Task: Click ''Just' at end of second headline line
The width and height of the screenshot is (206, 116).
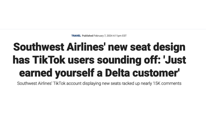Action: click(175, 60)
